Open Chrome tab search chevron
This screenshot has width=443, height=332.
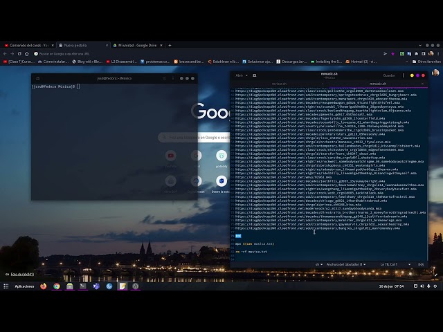420,45
